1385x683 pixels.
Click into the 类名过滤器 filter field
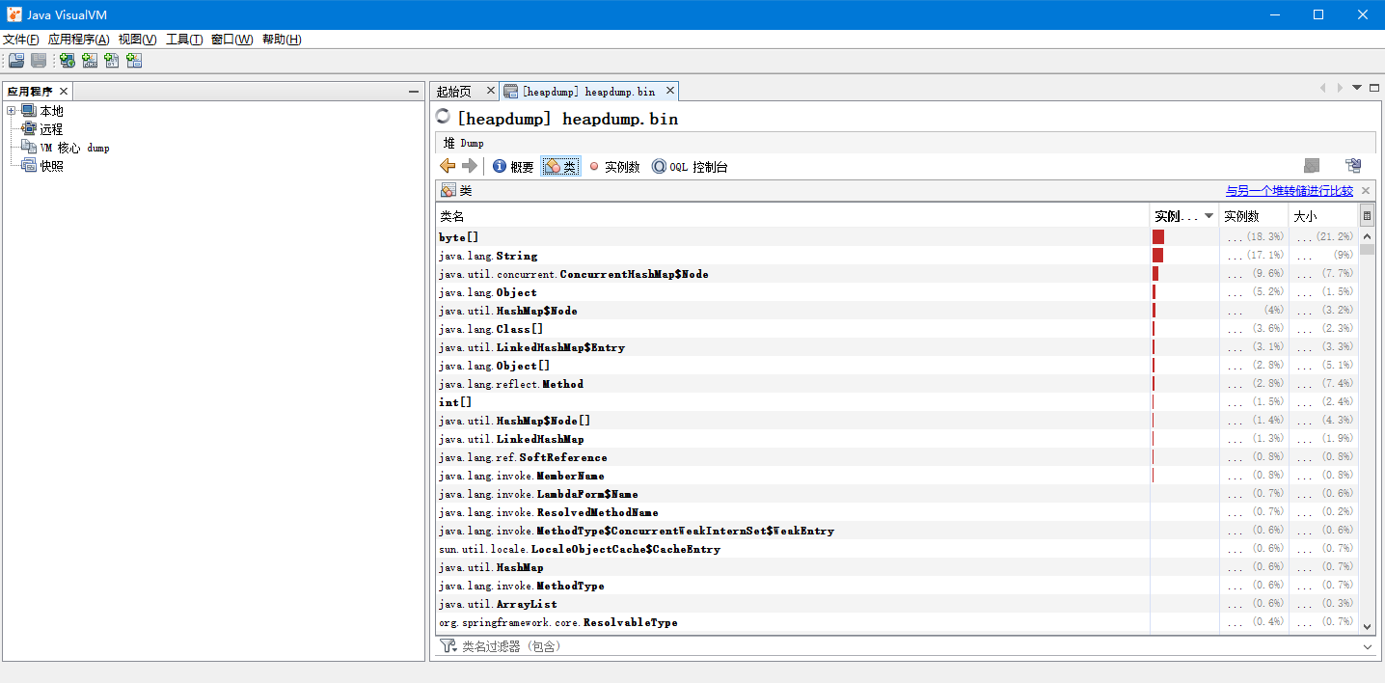pyautogui.click(x=907, y=646)
